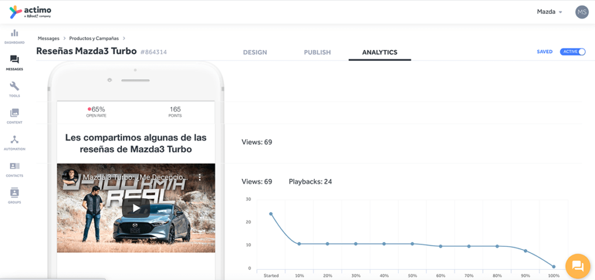
Task: Click the chart point at Started
Action: tap(271, 214)
